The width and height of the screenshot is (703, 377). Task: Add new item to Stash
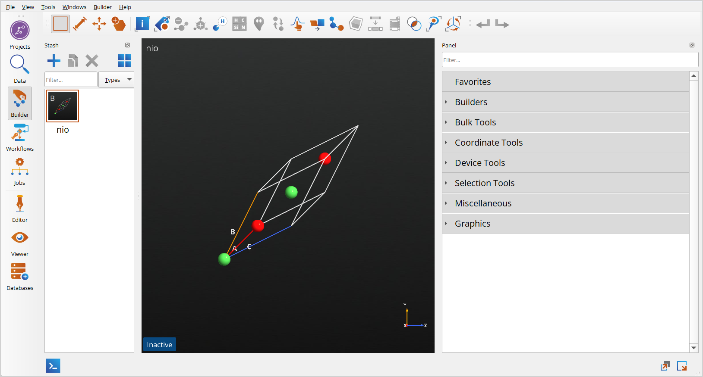[x=54, y=61]
